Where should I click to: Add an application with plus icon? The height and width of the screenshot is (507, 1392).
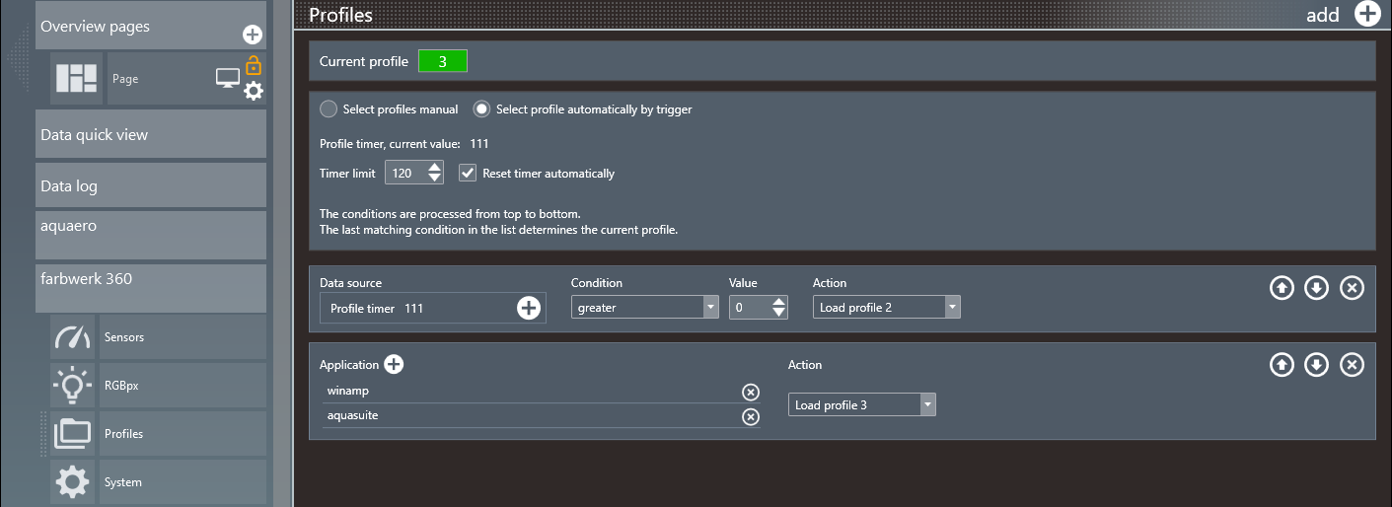click(394, 365)
